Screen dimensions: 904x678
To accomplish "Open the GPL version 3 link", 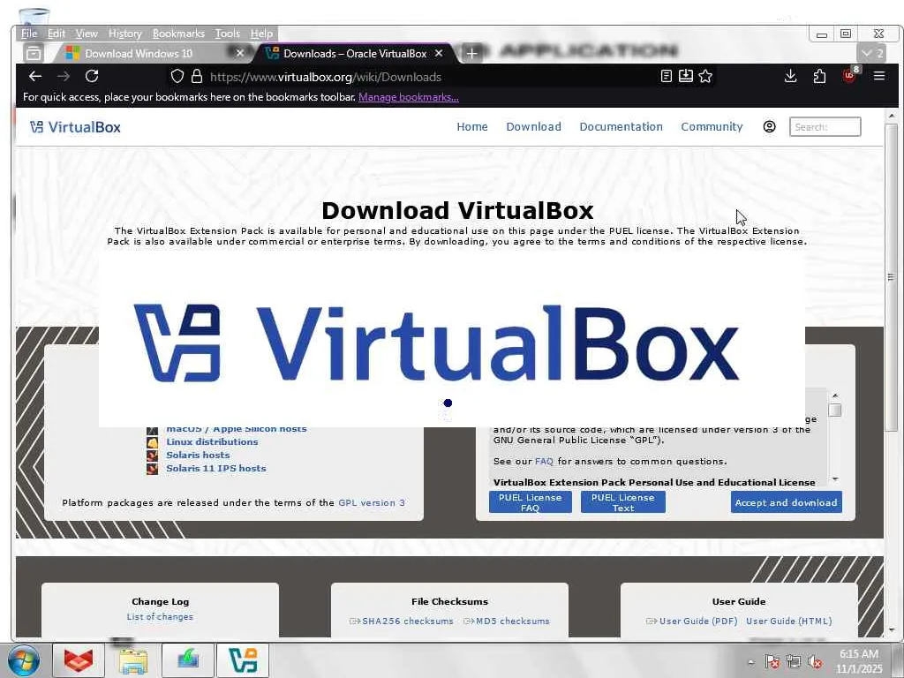I will [372, 502].
